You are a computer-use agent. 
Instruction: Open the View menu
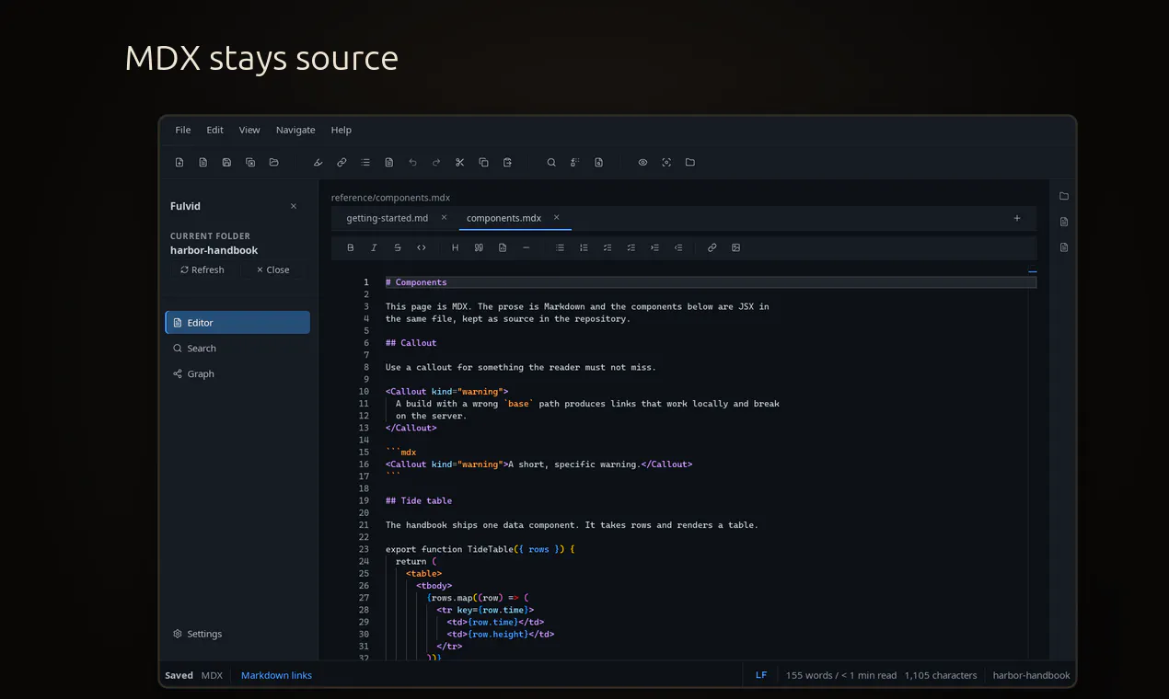249,130
